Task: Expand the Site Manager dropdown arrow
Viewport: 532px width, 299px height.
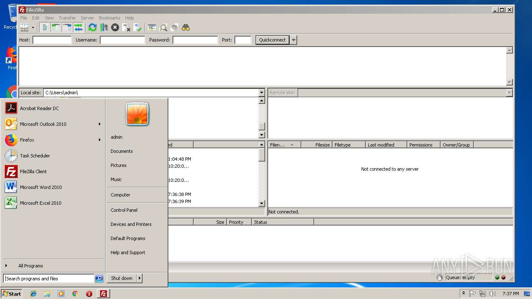Action: pos(33,27)
